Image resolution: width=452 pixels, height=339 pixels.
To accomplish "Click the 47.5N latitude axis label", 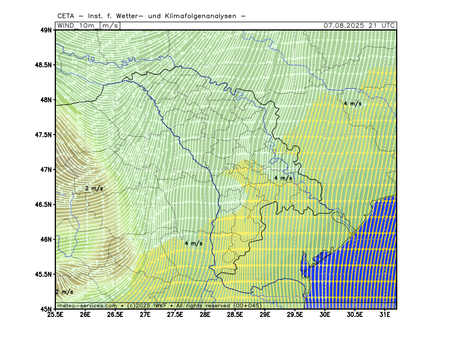I will (x=44, y=134).
